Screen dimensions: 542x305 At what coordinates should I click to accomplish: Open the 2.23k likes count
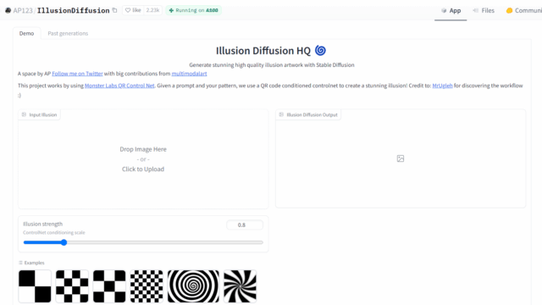[152, 10]
